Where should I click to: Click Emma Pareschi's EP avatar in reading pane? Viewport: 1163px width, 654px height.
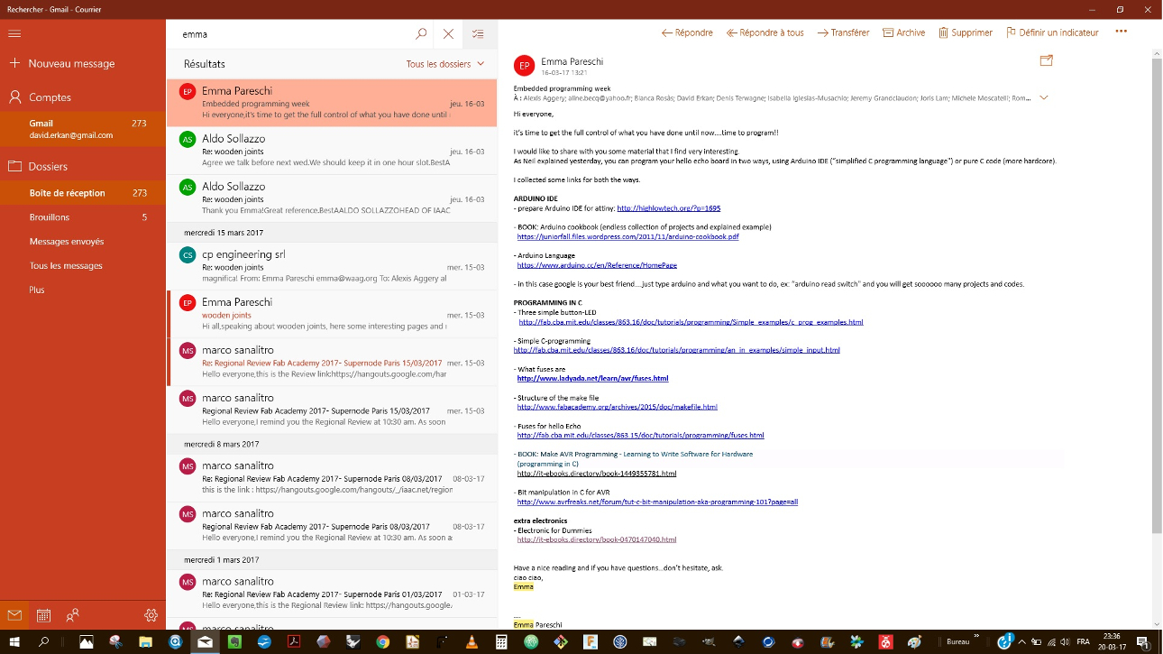point(524,66)
